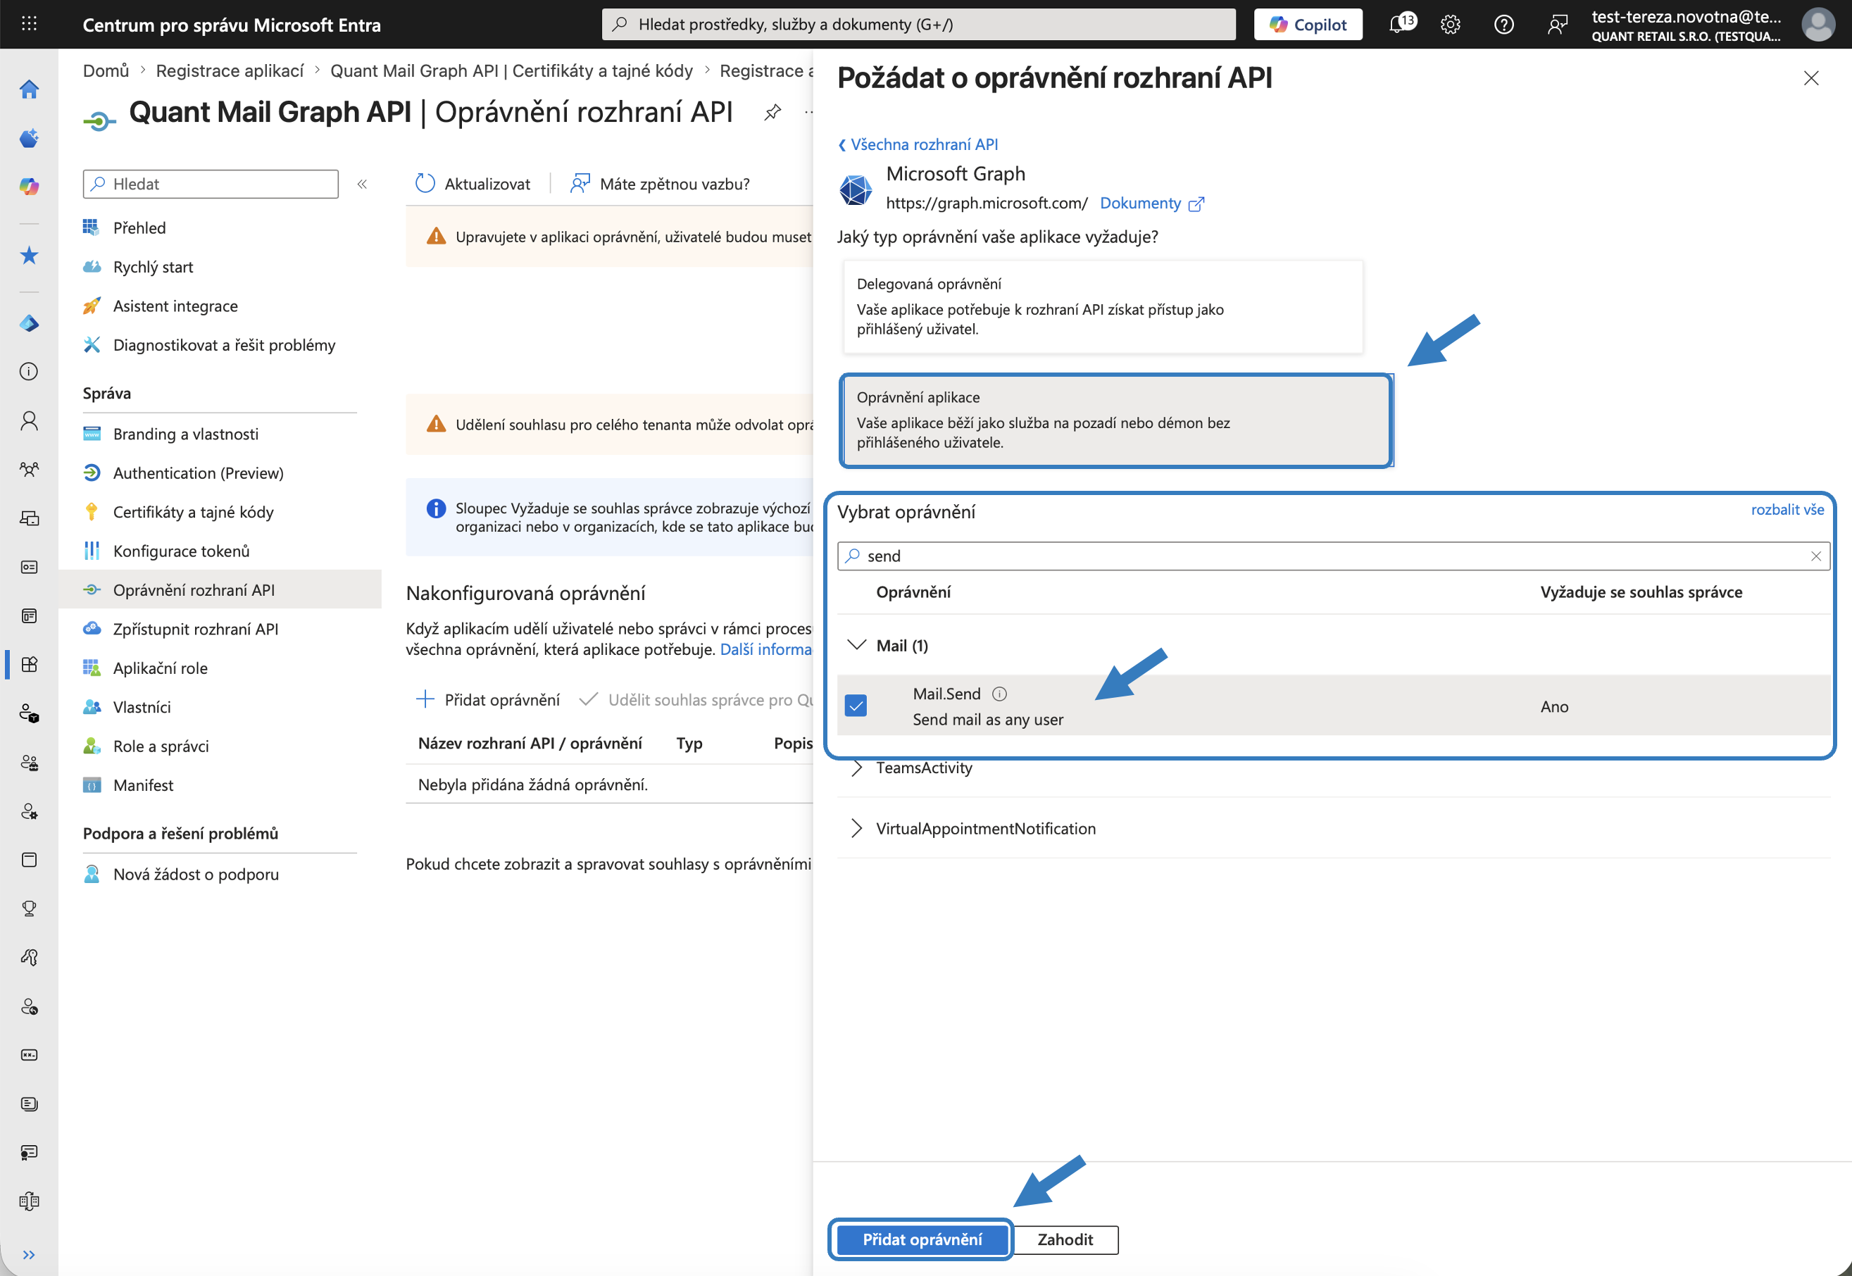Go to Home via the left rail house icon

(x=30, y=89)
